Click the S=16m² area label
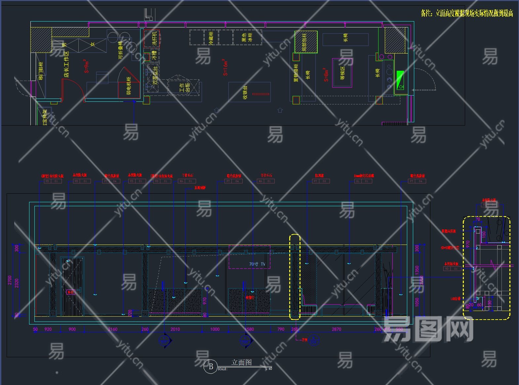This screenshot has width=519, height=385. [x=225, y=68]
